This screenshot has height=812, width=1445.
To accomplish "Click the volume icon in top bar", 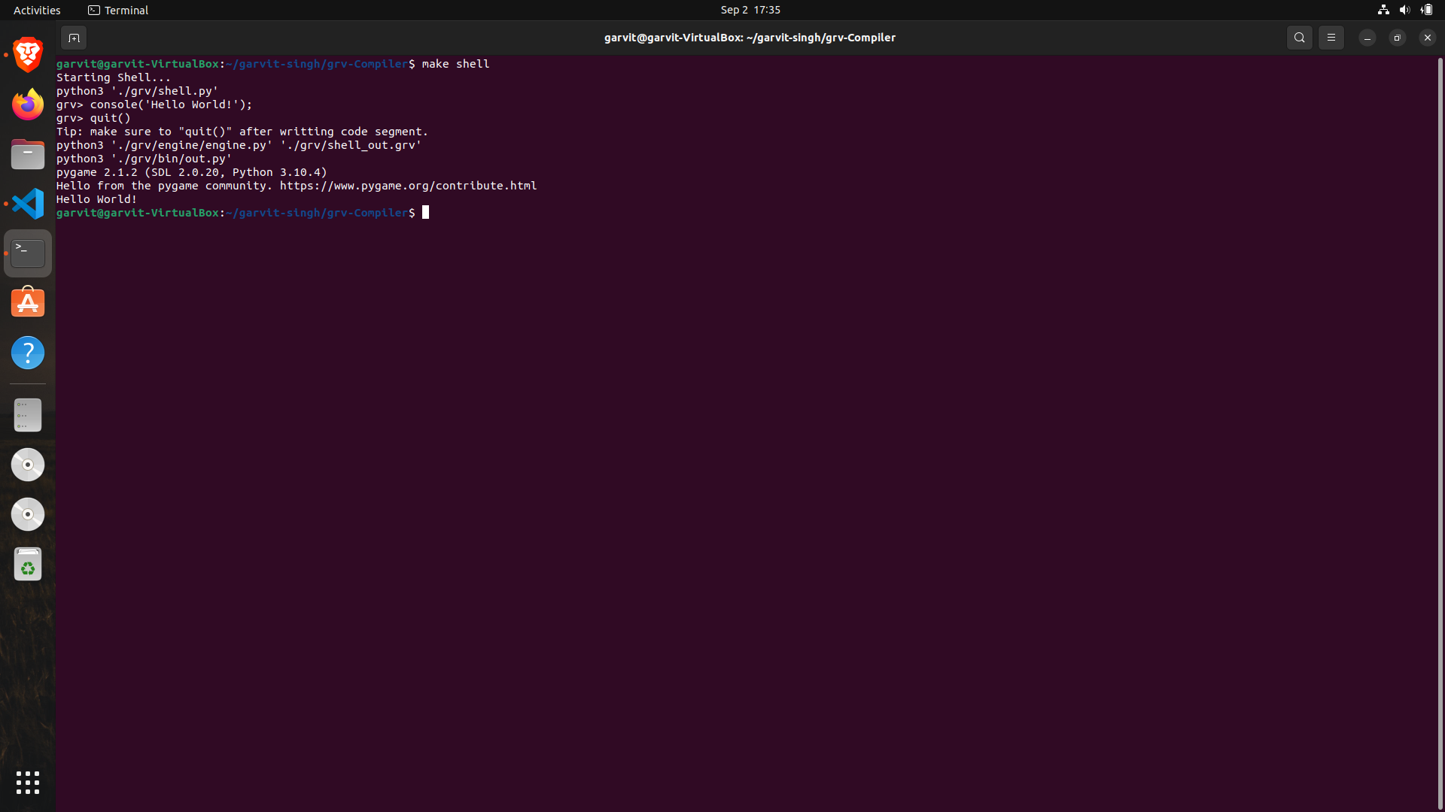I will [x=1404, y=10].
